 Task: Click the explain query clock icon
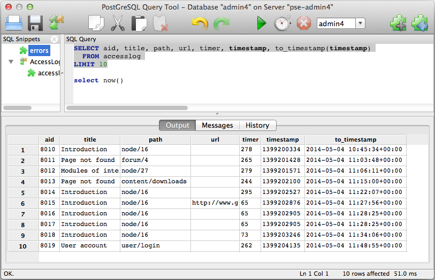click(282, 23)
